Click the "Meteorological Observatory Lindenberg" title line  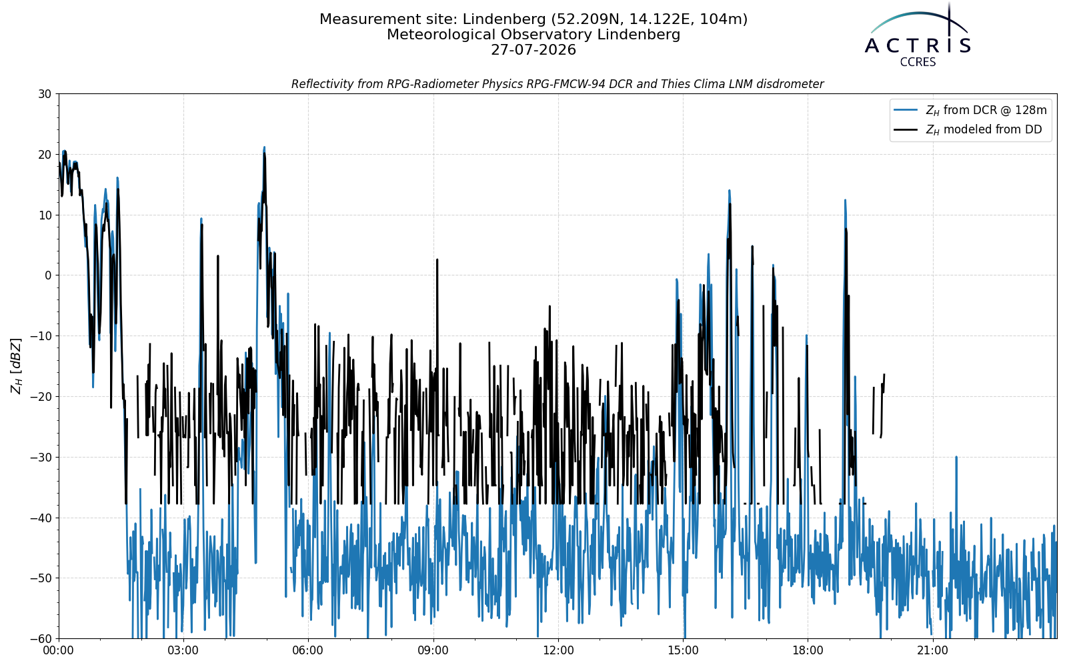[x=533, y=35]
